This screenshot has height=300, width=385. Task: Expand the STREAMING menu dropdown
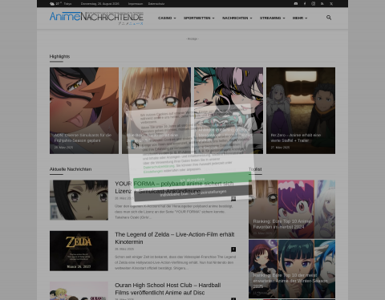[273, 18]
